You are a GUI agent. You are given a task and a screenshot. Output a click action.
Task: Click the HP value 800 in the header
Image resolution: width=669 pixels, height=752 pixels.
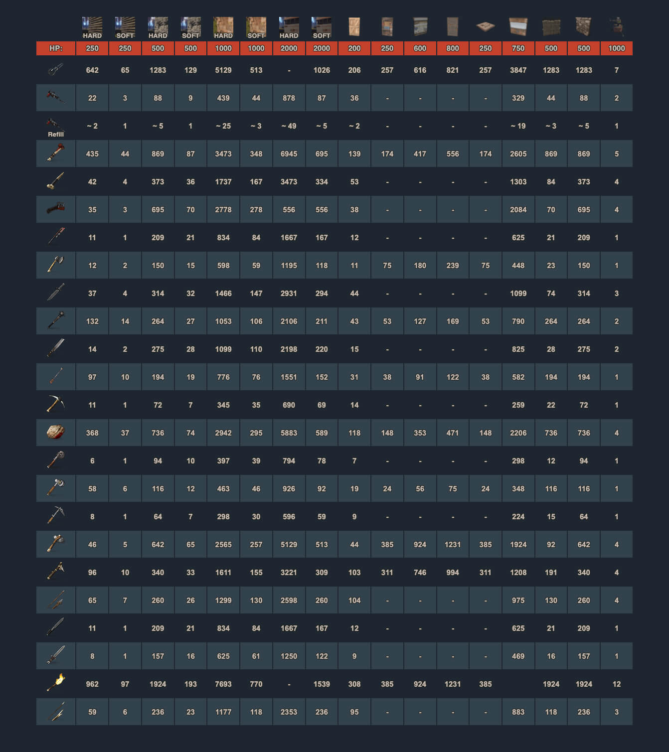coord(453,48)
